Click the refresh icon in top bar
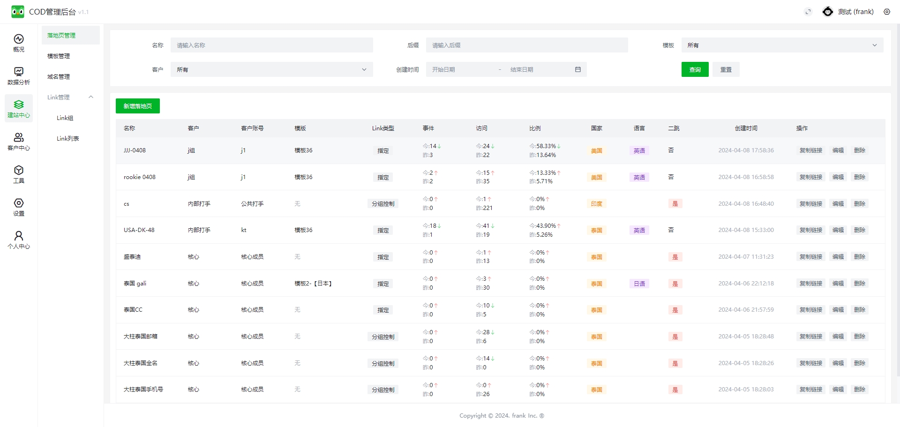900x427 pixels. click(808, 12)
